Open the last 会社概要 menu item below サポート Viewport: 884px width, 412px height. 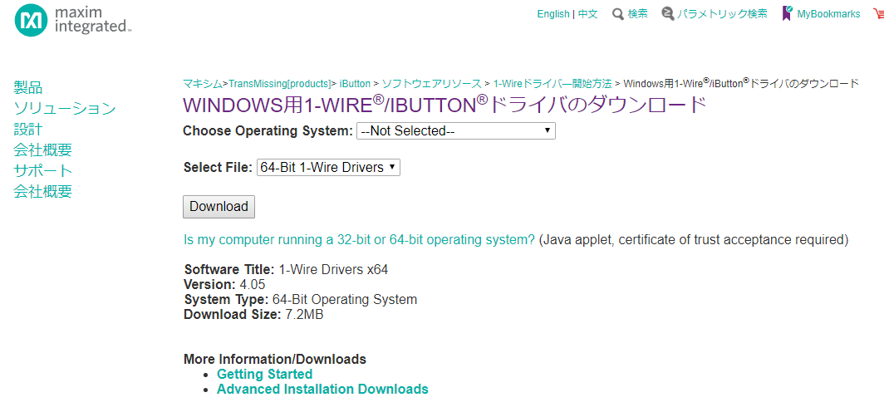[x=43, y=192]
